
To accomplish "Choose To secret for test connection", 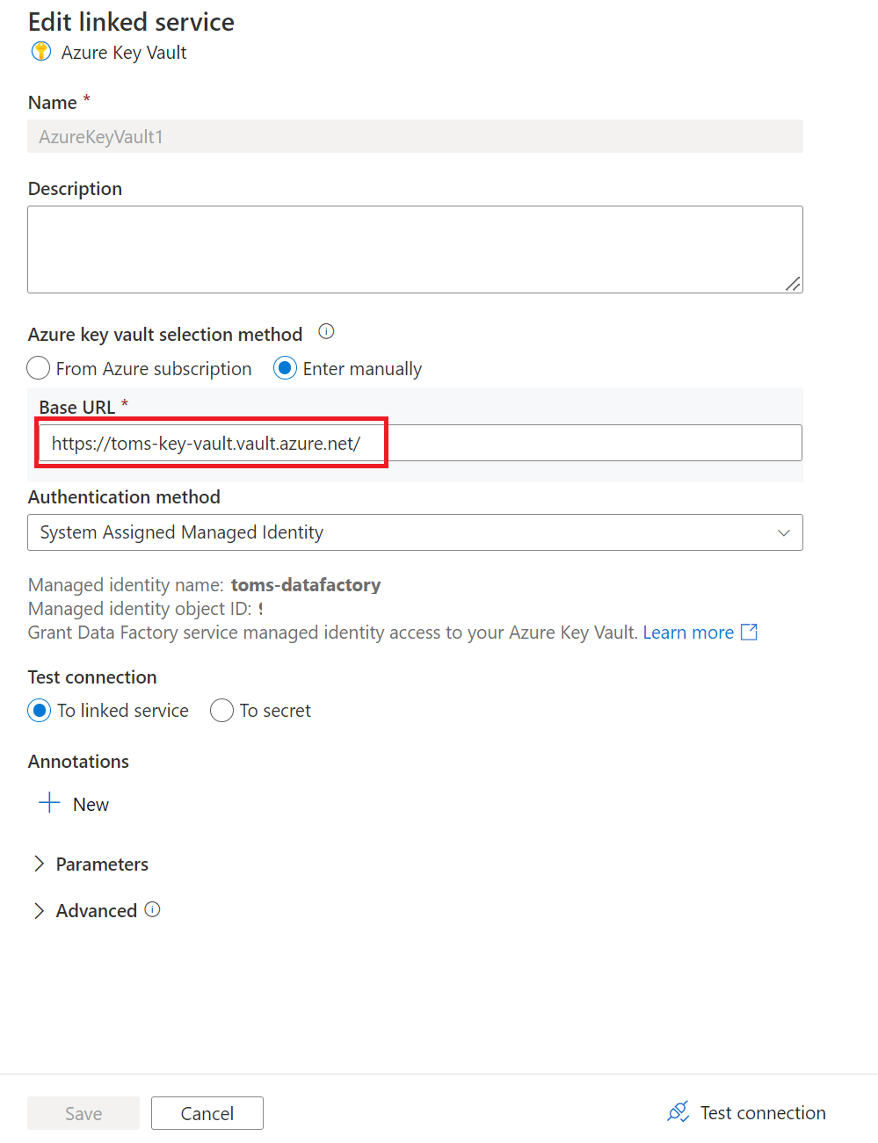I will pyautogui.click(x=221, y=710).
